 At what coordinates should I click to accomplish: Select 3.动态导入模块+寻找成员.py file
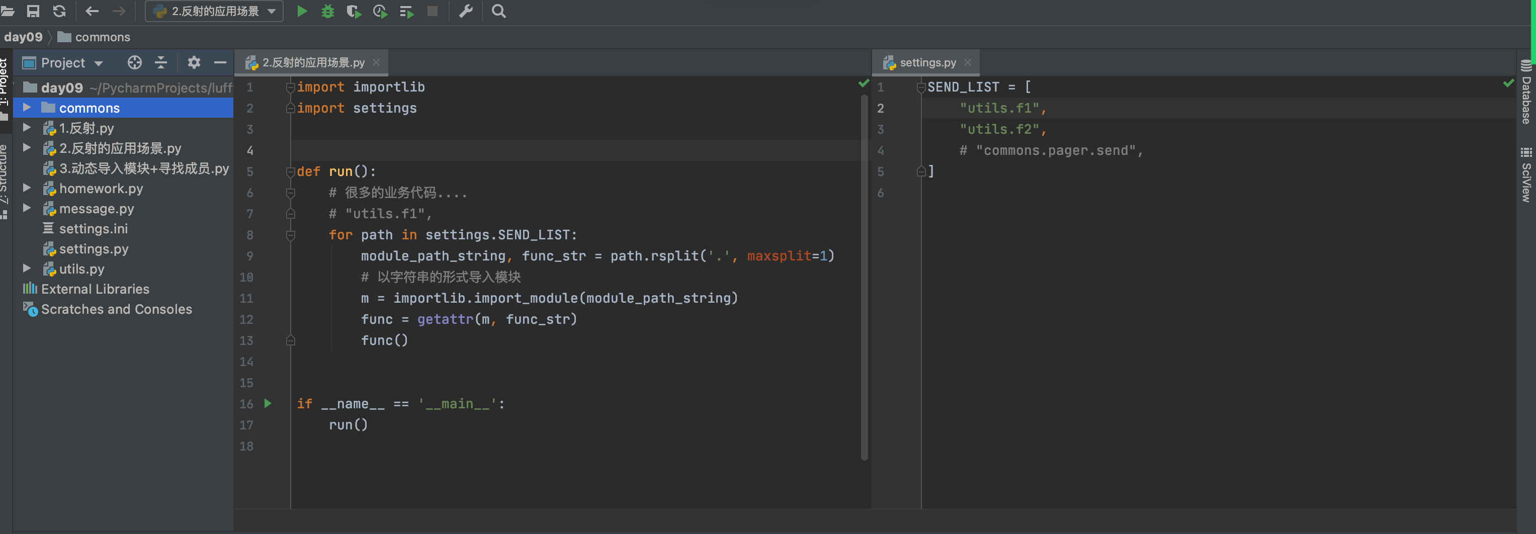point(144,168)
